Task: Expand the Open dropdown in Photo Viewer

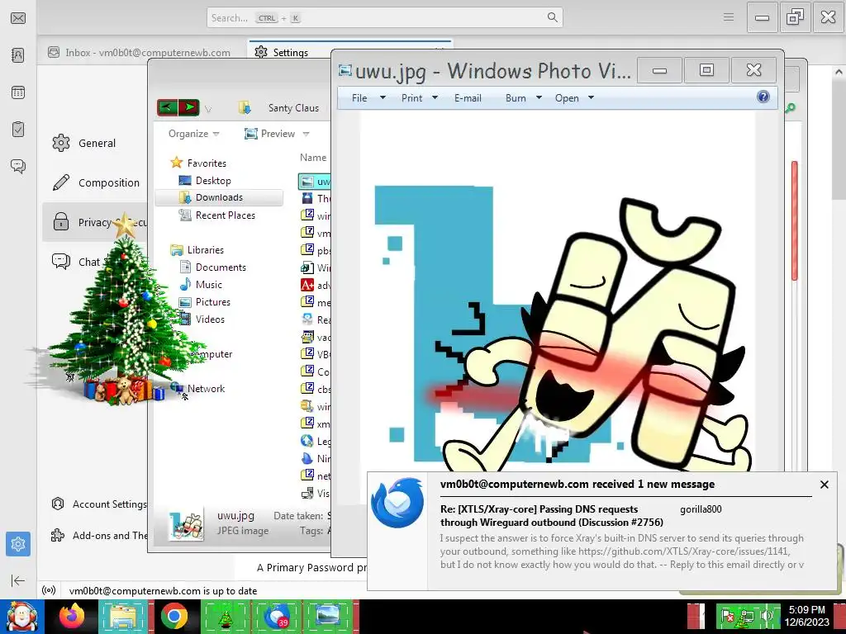Action: tap(592, 98)
